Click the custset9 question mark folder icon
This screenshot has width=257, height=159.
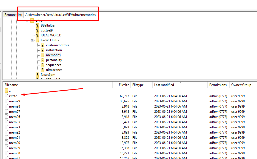click(x=37, y=30)
